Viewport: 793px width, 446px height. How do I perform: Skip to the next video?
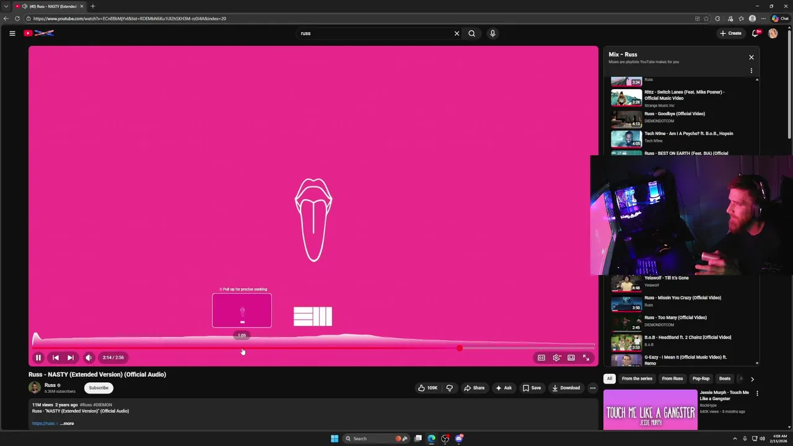click(70, 357)
